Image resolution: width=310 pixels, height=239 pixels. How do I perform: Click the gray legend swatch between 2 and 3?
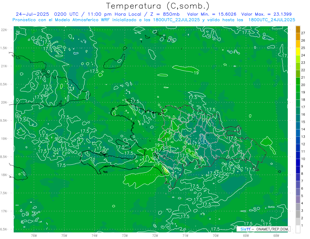[298, 215]
